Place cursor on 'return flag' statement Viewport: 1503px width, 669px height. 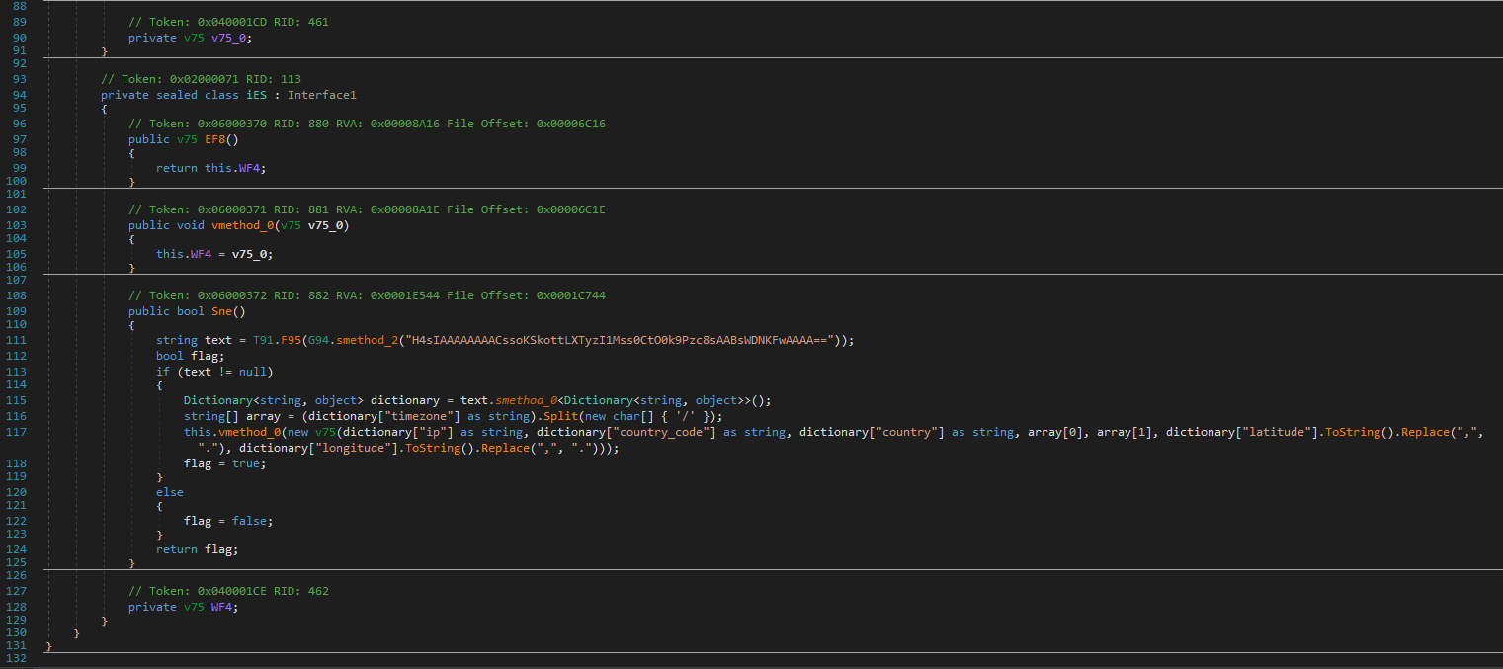(x=197, y=549)
